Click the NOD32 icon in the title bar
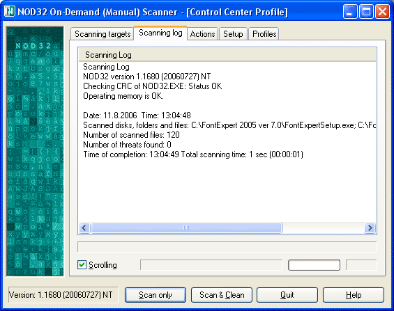Image resolution: width=394 pixels, height=311 pixels. pos(10,12)
